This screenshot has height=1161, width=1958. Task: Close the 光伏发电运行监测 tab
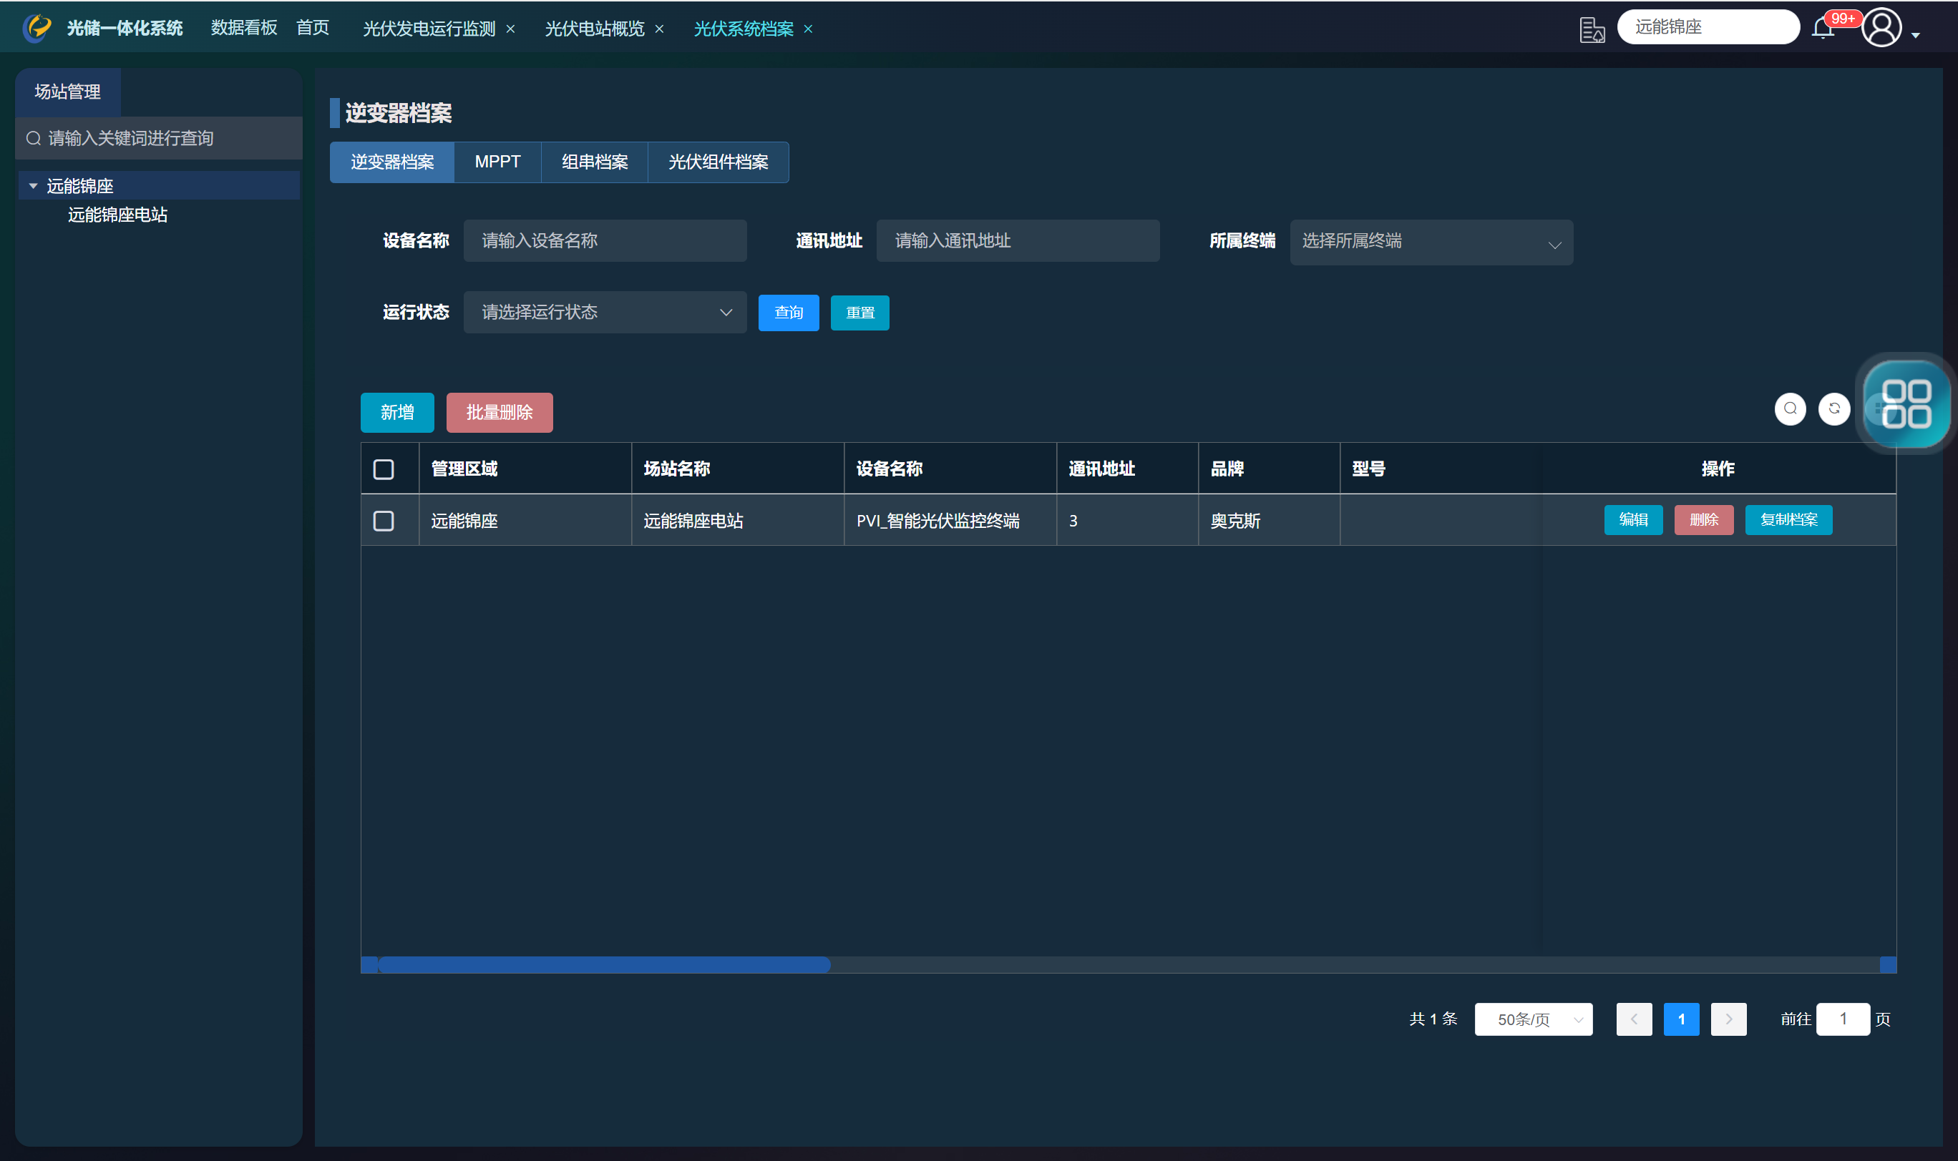(x=510, y=29)
